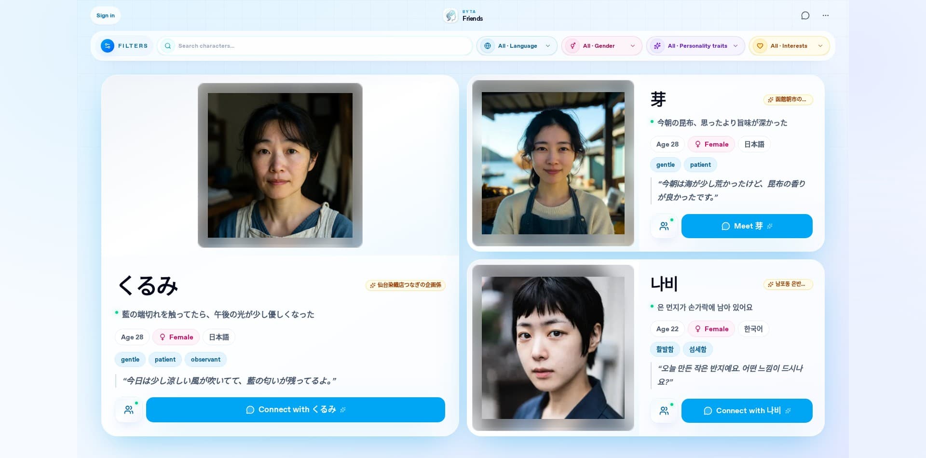
Task: Click the gentle trait on くるみ's card
Action: pos(130,359)
